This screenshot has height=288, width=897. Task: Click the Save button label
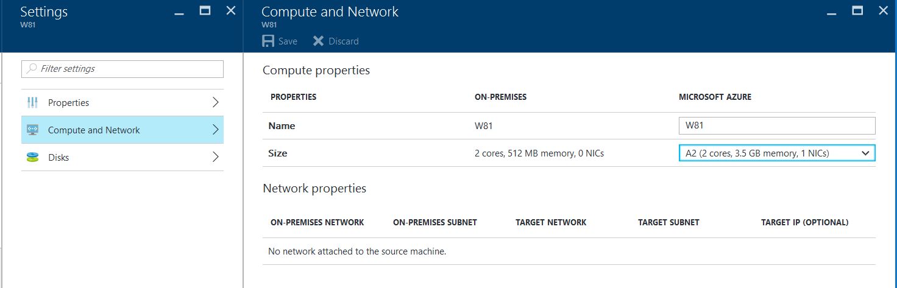click(x=288, y=41)
